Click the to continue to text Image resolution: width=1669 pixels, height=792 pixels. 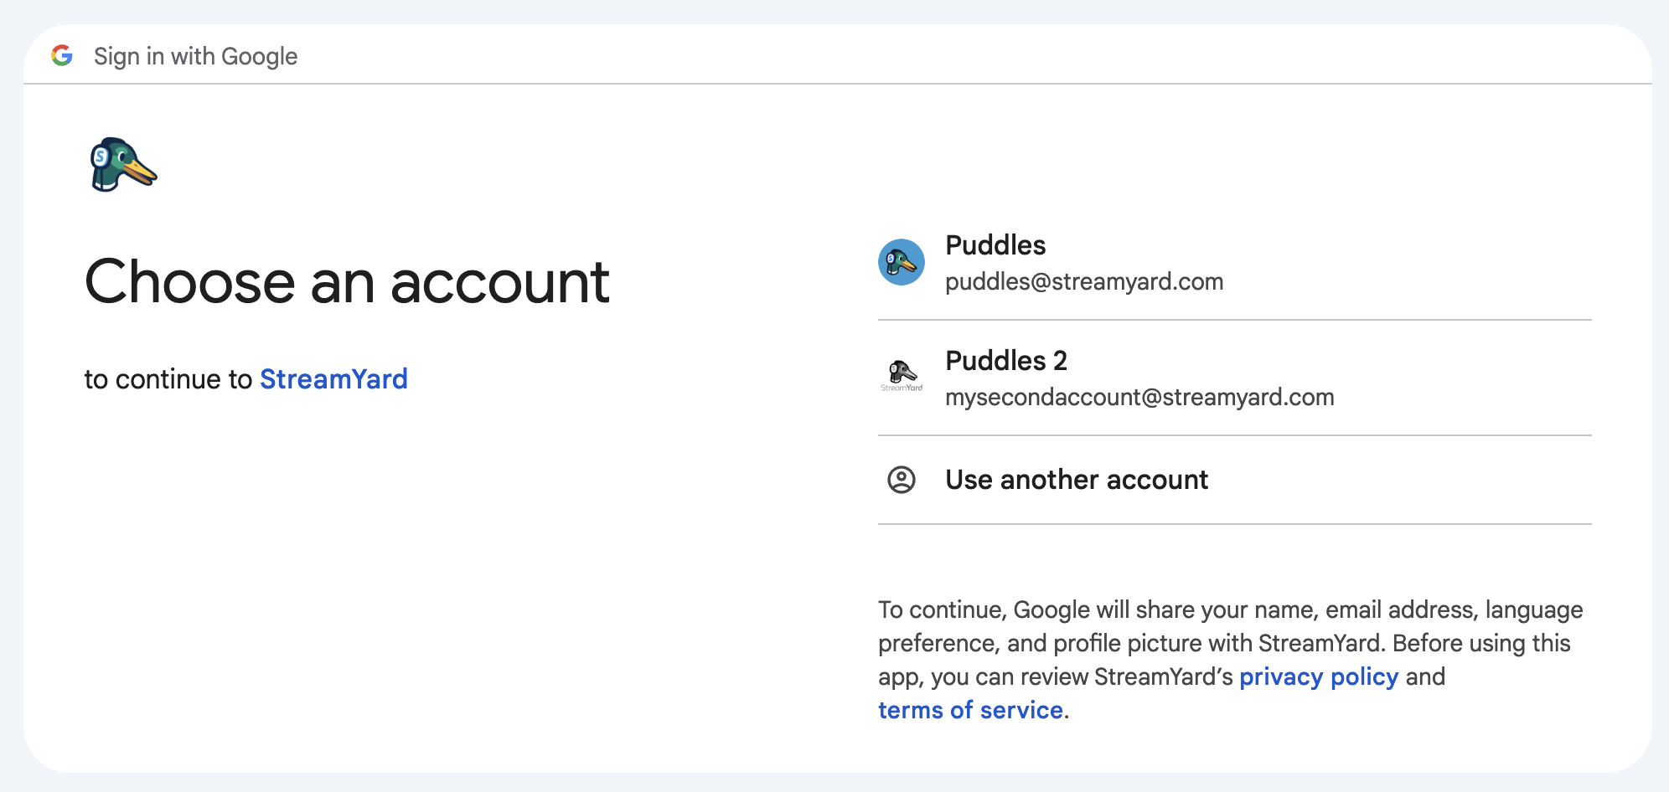pos(168,379)
